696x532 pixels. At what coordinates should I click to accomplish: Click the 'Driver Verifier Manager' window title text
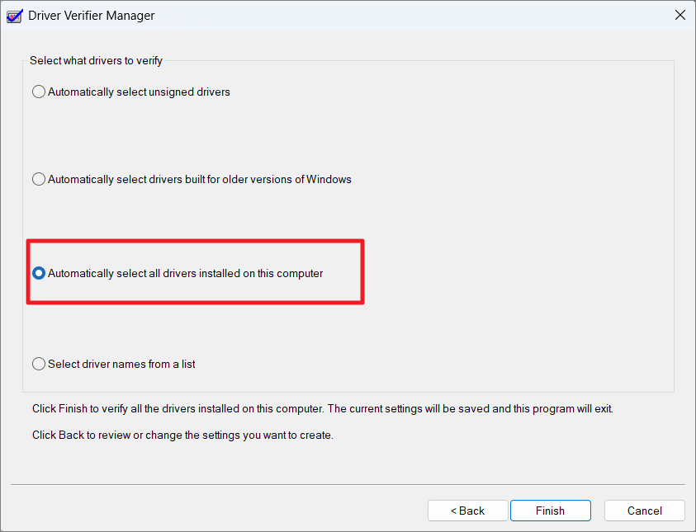tap(92, 16)
